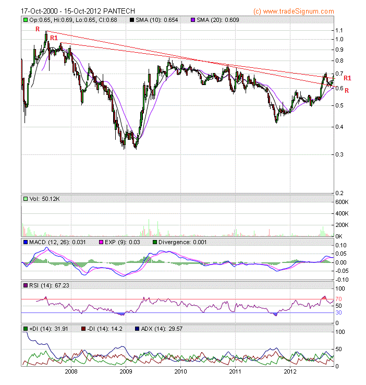Click the blue 30 oversold RSI level label

[338, 312]
